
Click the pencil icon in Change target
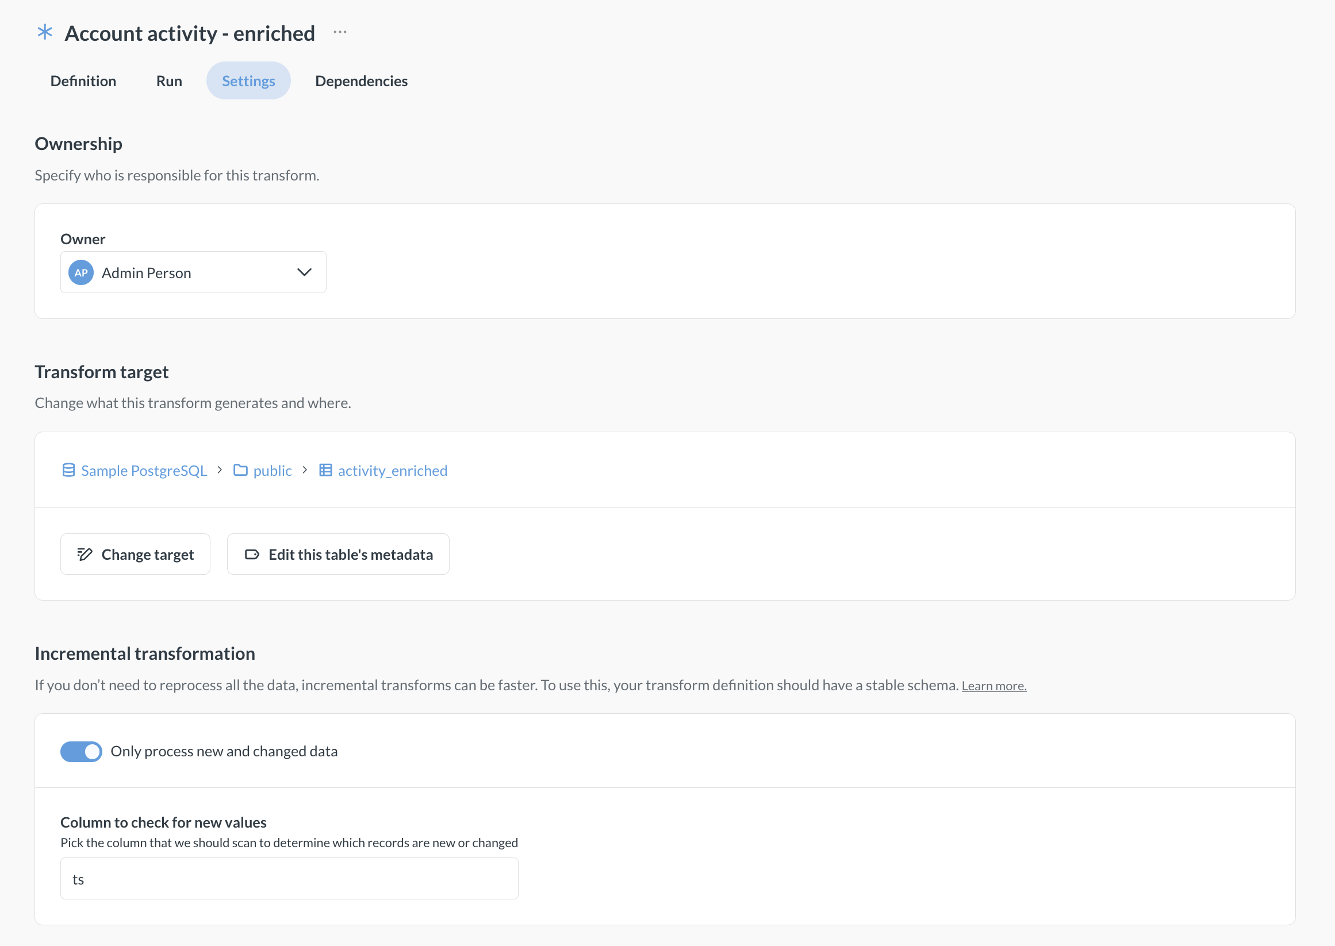click(85, 554)
